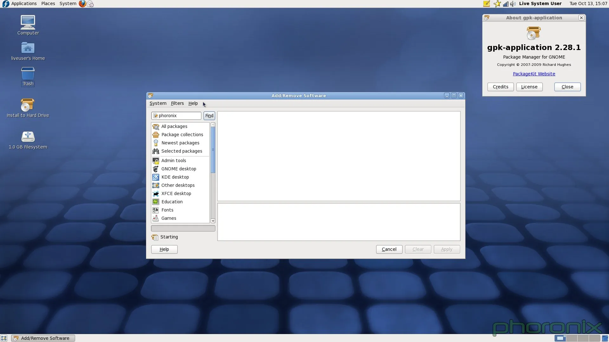The image size is (609, 342).
Task: Click the show desktop button in the bottom panel
Action: pyautogui.click(x=4, y=338)
